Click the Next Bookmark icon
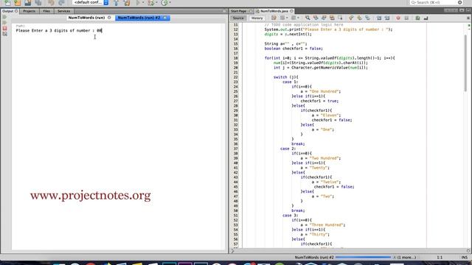Viewport: 472px width, 265px height. pos(359,18)
